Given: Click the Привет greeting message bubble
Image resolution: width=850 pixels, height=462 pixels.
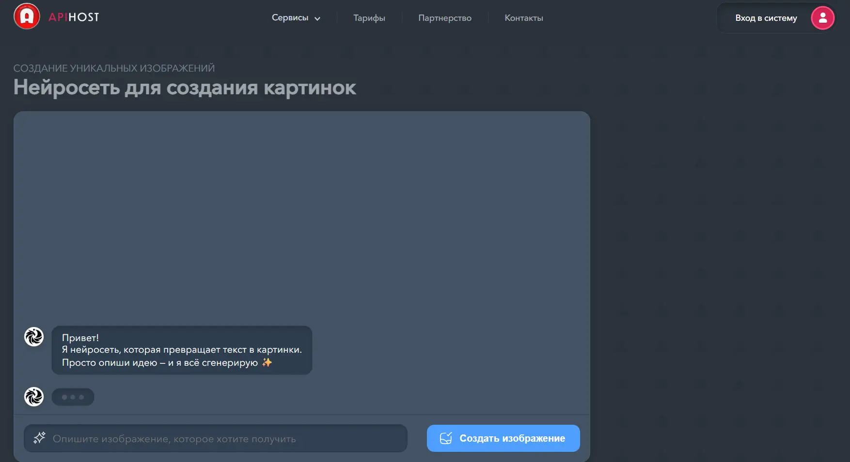Looking at the screenshot, I should coord(182,350).
